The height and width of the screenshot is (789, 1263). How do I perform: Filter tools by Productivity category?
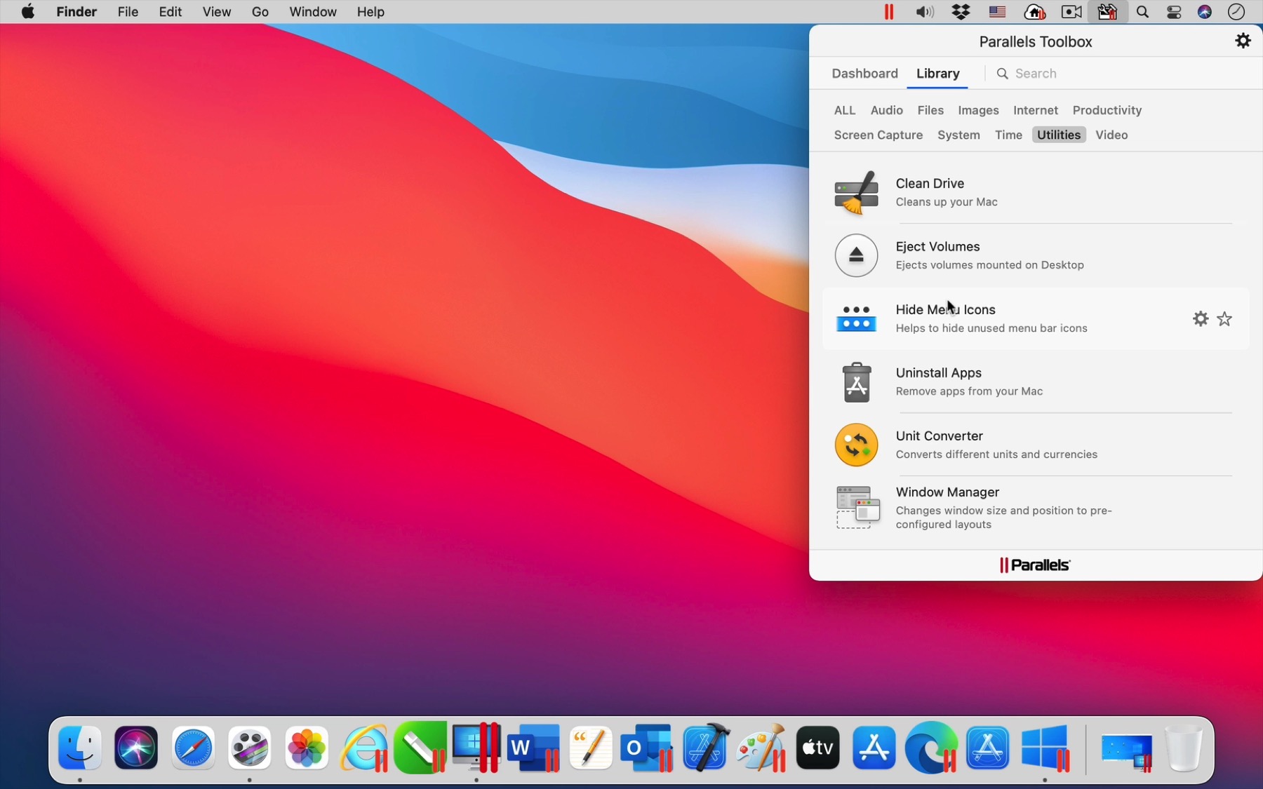point(1107,110)
